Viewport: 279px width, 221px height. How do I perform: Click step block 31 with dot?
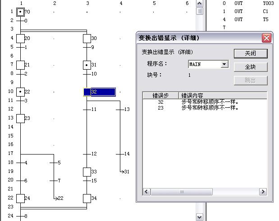point(87,65)
